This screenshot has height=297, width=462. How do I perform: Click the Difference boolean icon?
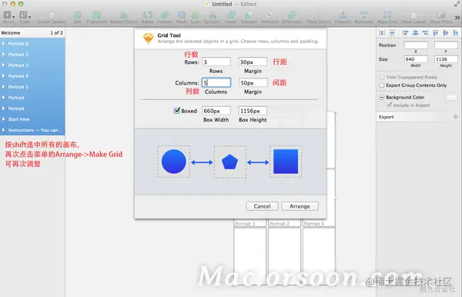pos(292,15)
